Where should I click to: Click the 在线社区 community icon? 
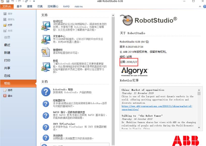[x=46, y=26]
